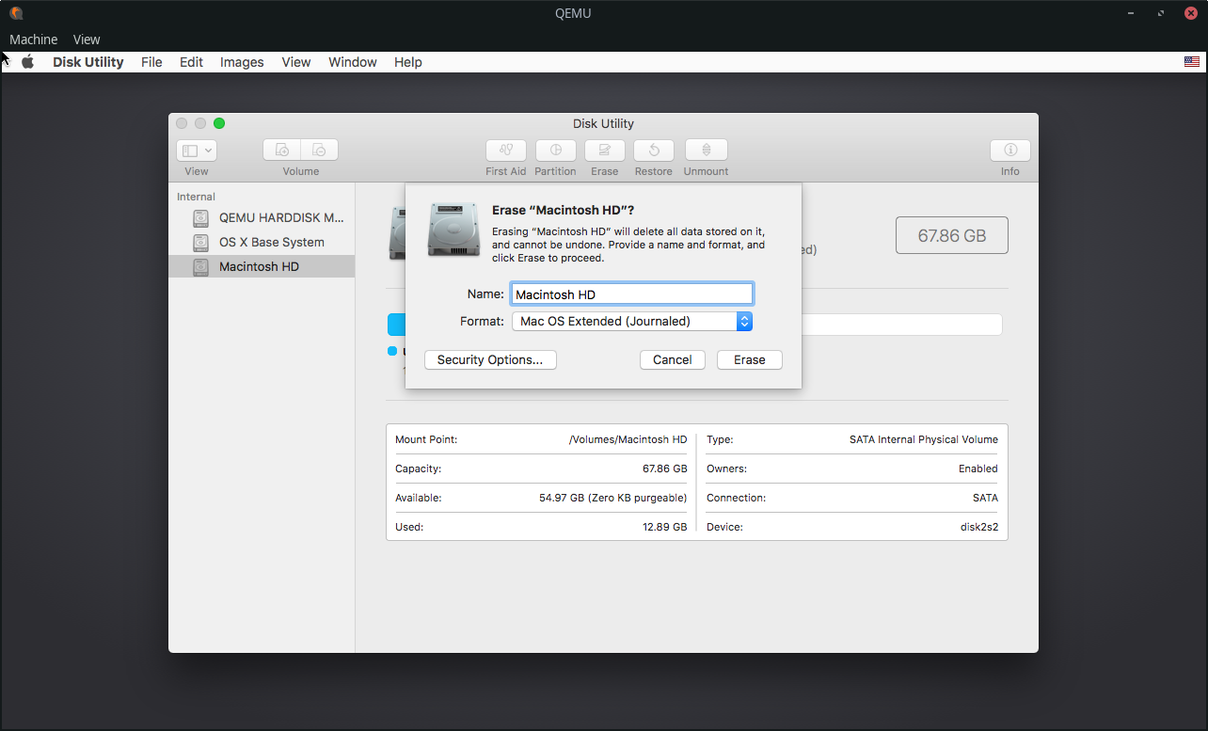Click the Mount Point value /Volumes/Macintosh HD
The width and height of the screenshot is (1208, 731).
pyautogui.click(x=628, y=439)
